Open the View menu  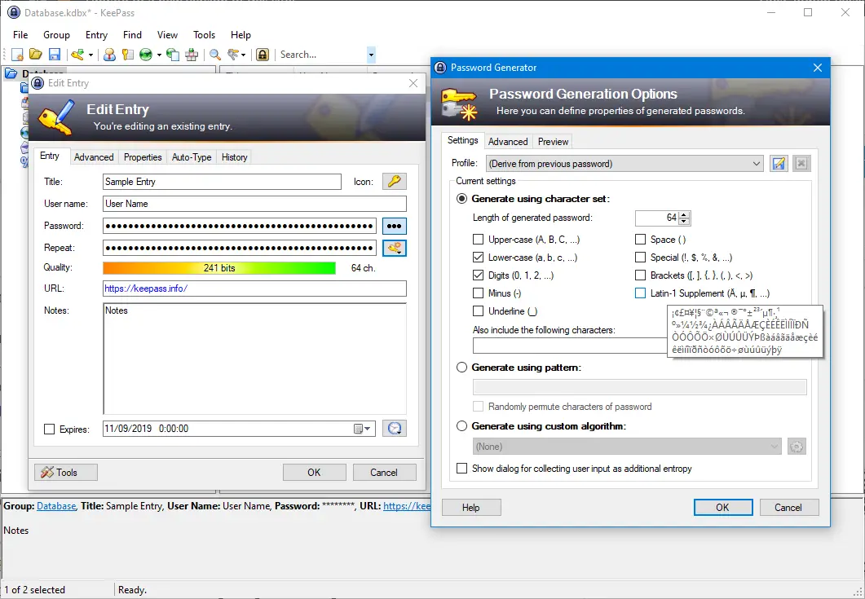pos(168,35)
